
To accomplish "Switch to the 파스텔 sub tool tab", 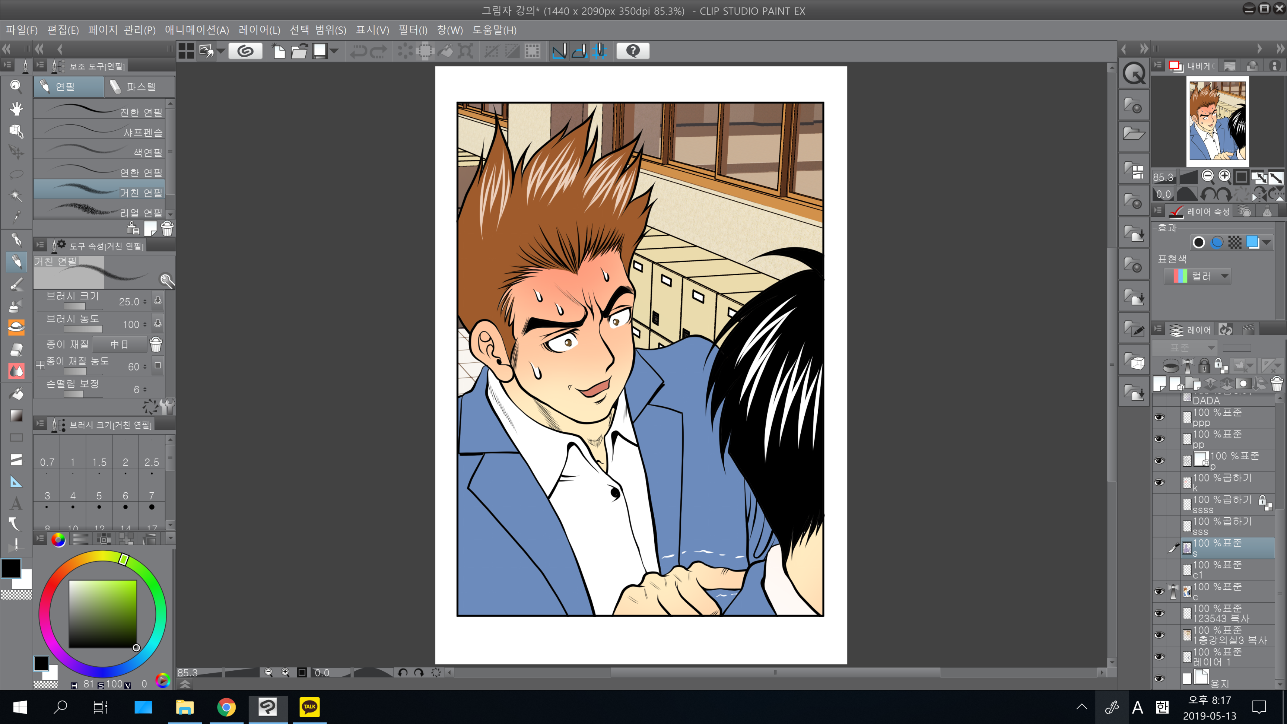I will click(x=139, y=87).
